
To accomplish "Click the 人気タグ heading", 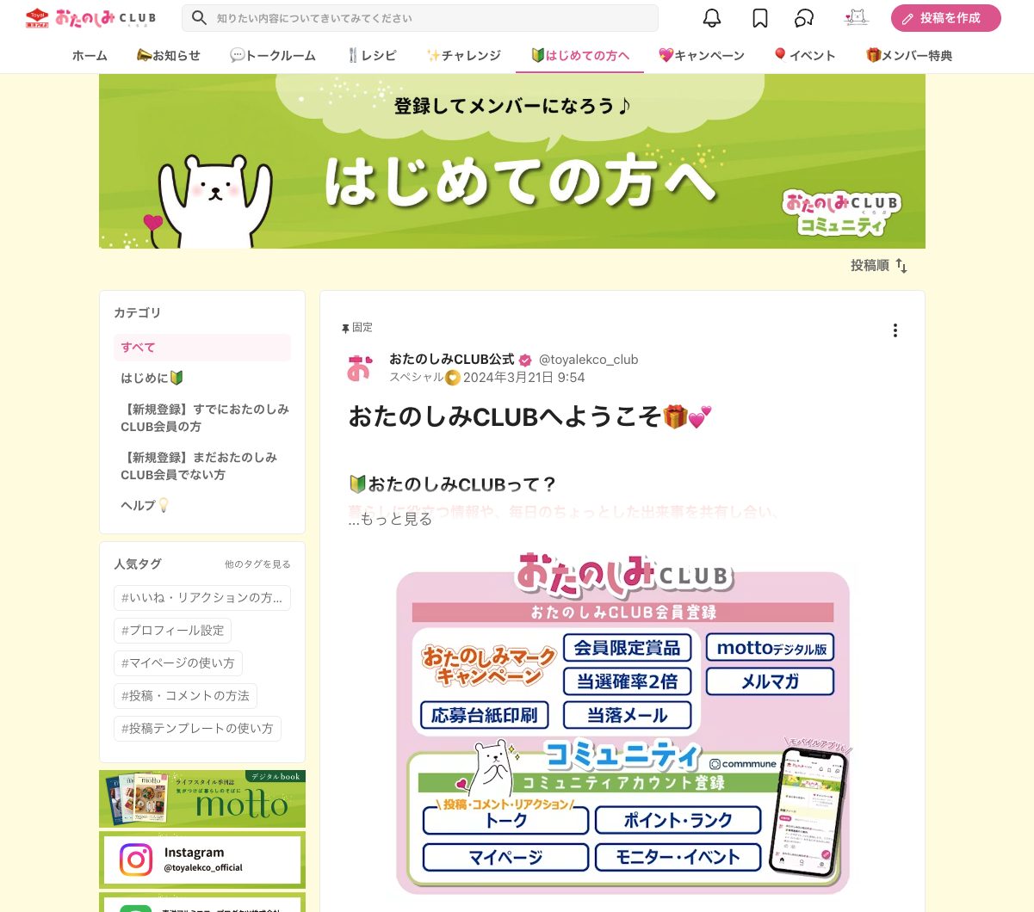I will point(138,564).
